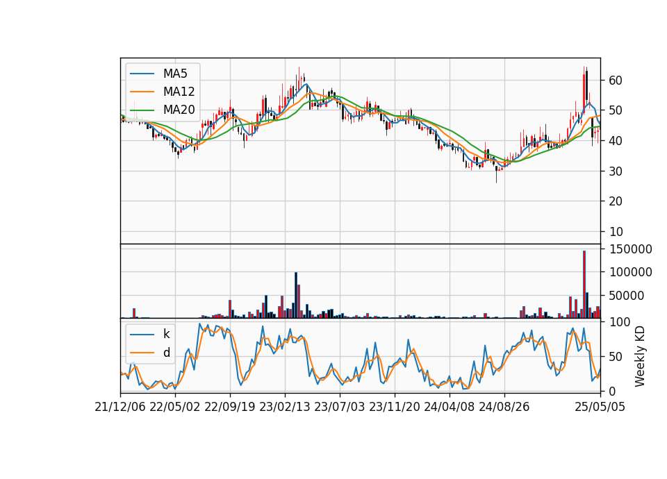Click the d legend label
Screen dimensions: 667x479
pos(166,353)
